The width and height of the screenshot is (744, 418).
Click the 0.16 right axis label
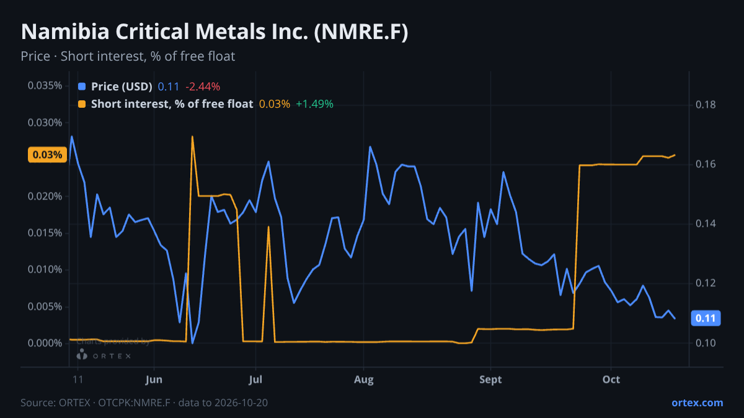(x=706, y=164)
